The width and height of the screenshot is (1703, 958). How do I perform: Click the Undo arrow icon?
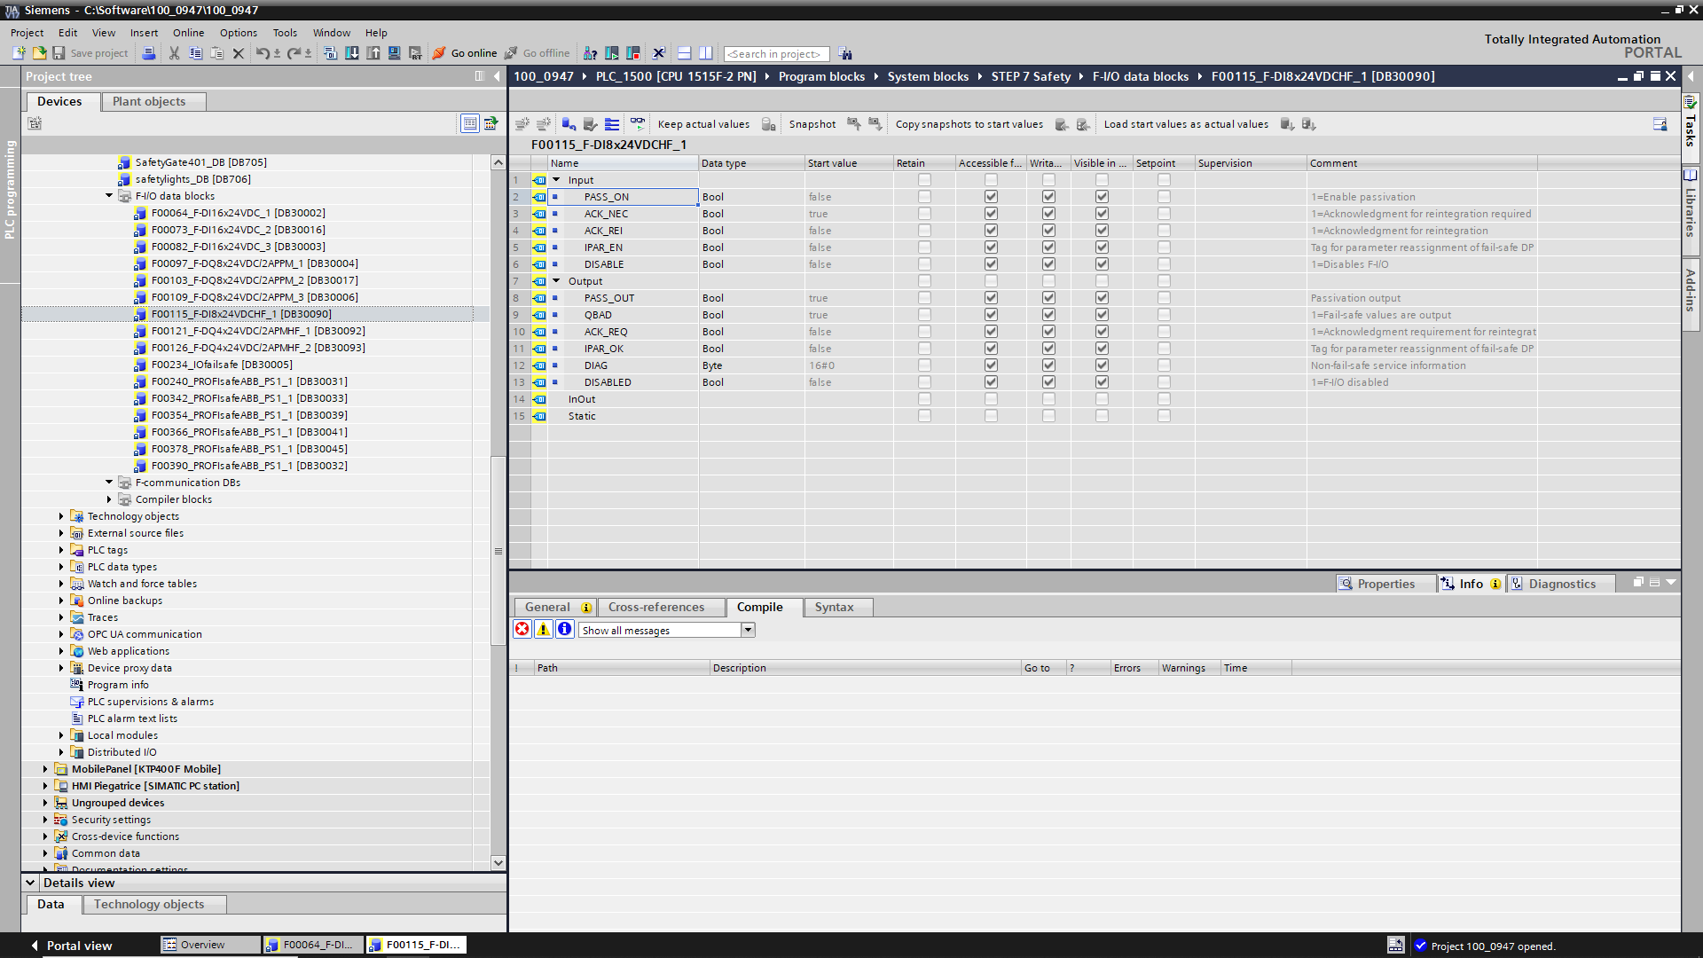[263, 53]
